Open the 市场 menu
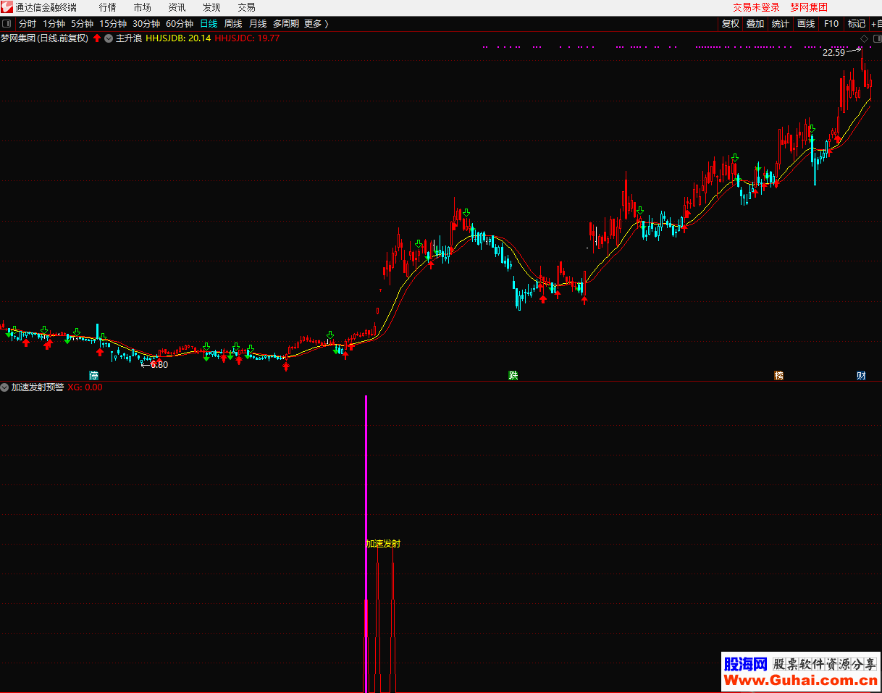Viewport: 882px width, 693px height. pyautogui.click(x=143, y=7)
